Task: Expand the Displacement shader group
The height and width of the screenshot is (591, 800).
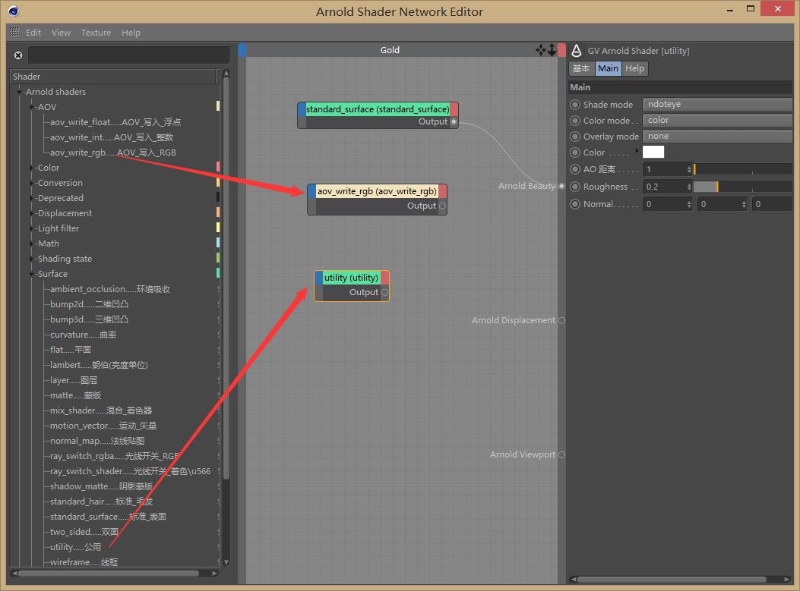Action: 32,213
